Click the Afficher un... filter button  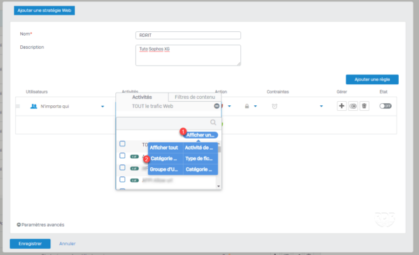200,135
